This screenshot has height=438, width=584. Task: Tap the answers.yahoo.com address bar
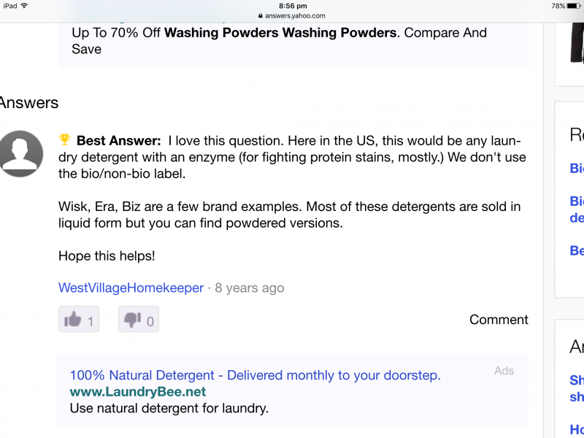[x=292, y=15]
